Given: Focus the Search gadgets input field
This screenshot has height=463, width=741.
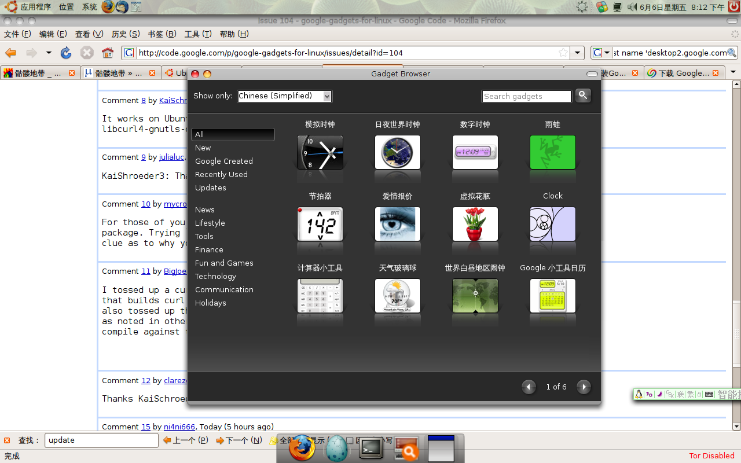Looking at the screenshot, I should (527, 96).
